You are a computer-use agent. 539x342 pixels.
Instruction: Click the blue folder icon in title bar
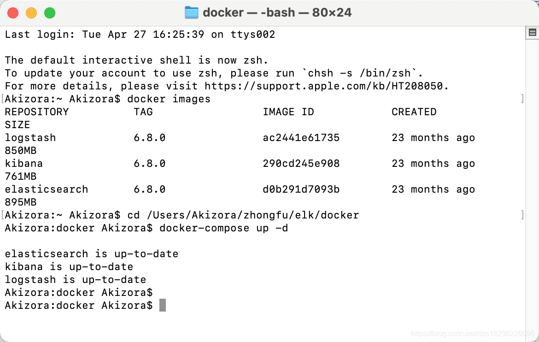(192, 13)
